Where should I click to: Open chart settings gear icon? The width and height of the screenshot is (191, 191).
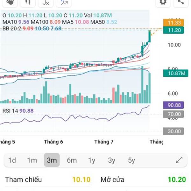point(163,3)
